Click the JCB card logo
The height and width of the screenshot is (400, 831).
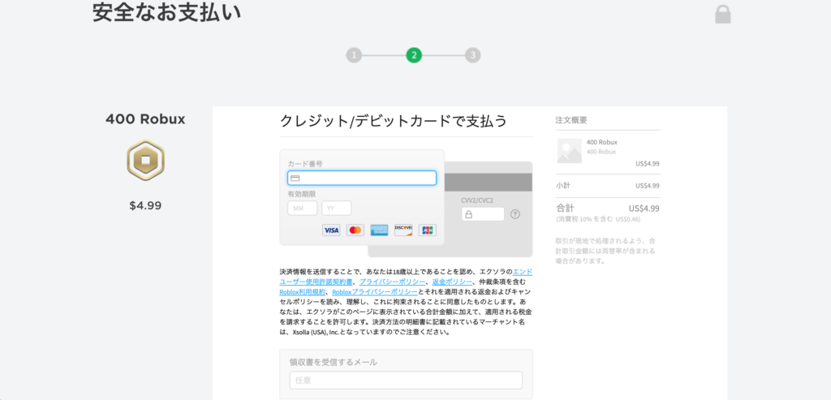(x=427, y=230)
